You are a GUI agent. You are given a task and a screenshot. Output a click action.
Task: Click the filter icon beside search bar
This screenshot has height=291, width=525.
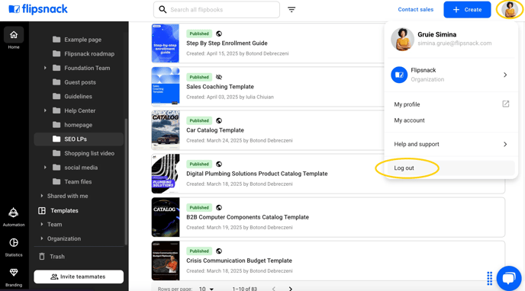291,10
